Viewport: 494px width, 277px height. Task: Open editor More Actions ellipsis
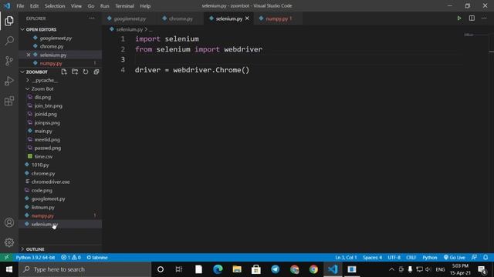(x=484, y=18)
